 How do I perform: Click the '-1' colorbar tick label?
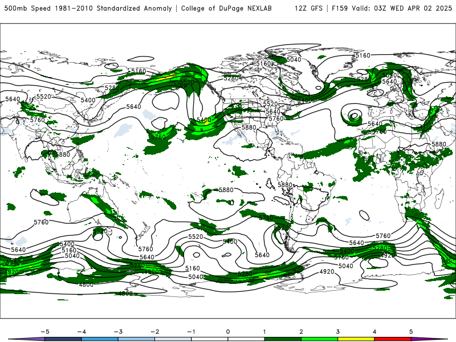[x=191, y=332]
